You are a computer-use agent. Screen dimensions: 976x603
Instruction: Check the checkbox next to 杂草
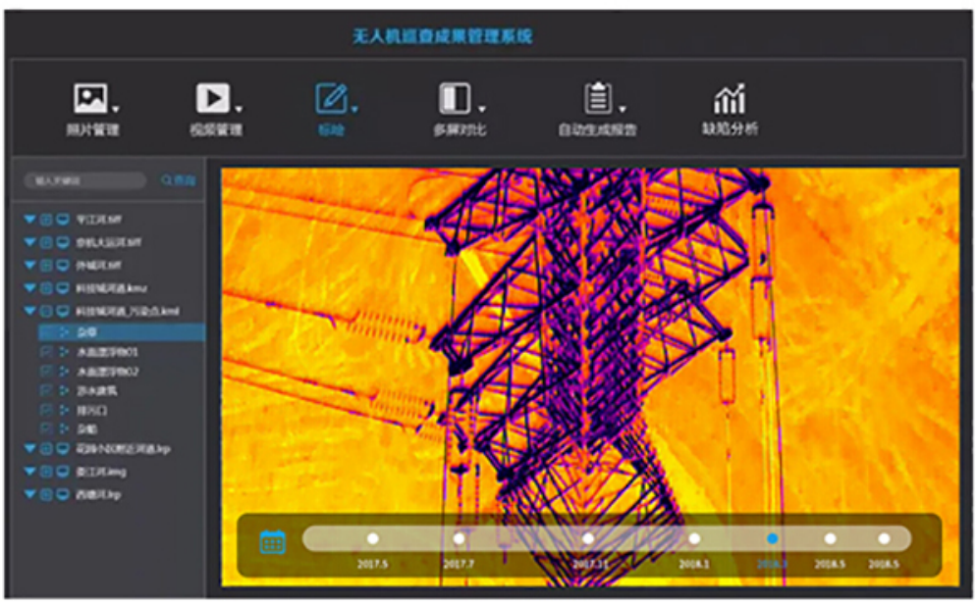point(47,332)
